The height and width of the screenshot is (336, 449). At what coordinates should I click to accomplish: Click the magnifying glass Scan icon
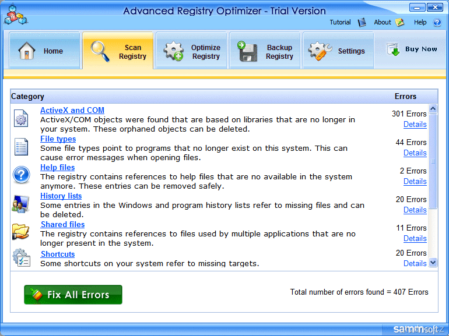tap(100, 51)
